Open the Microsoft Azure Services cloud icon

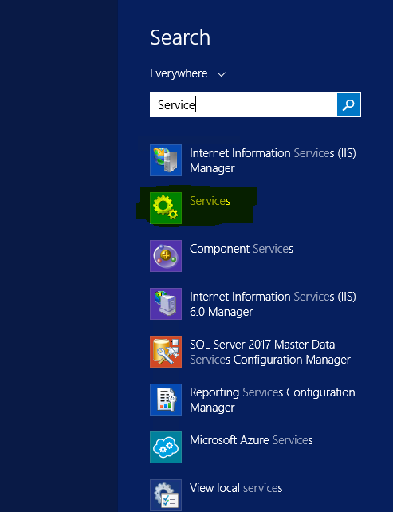[x=166, y=447]
